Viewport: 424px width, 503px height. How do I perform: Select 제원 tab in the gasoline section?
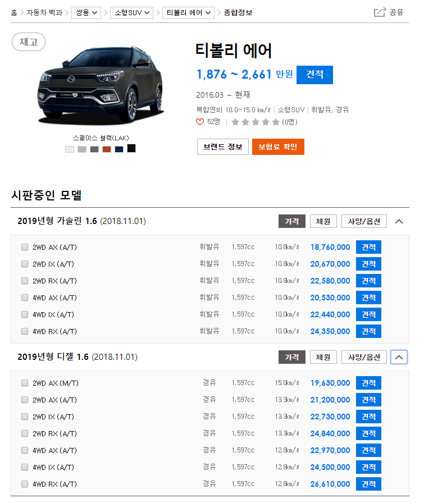pos(323,221)
